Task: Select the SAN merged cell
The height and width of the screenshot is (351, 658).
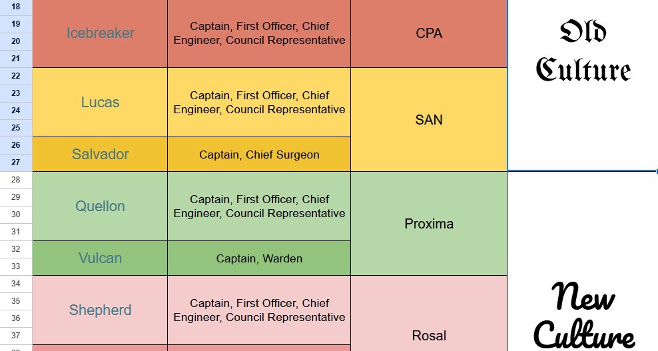Action: (x=429, y=120)
